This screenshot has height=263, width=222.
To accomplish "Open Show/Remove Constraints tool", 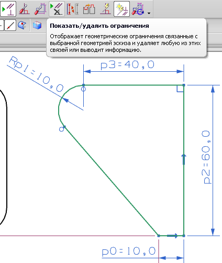I will [57, 9].
